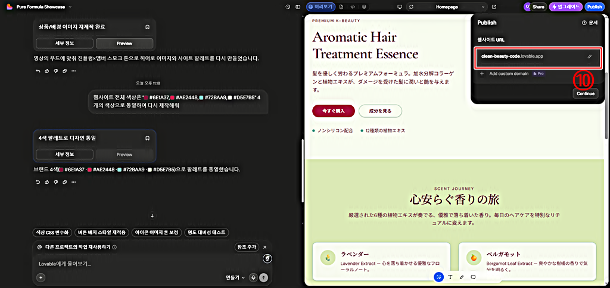The image size is (610, 288).
Task: Thumbs up the 브랜드 4색 message
Action: point(47,182)
